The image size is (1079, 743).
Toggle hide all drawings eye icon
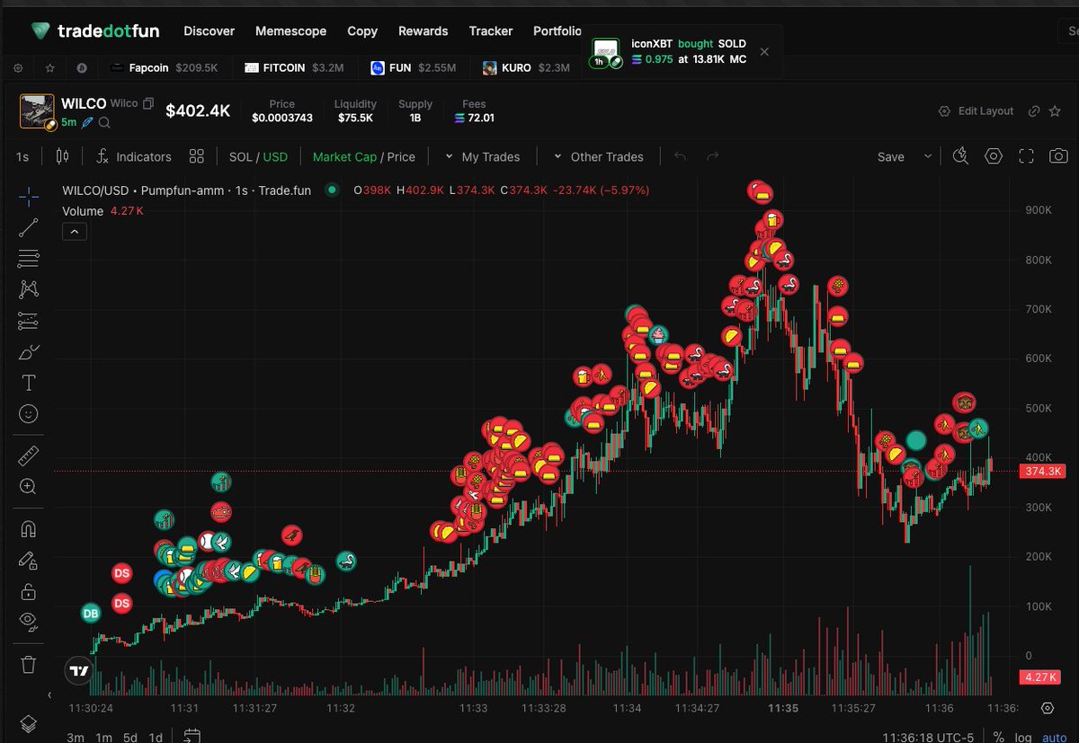tap(28, 622)
